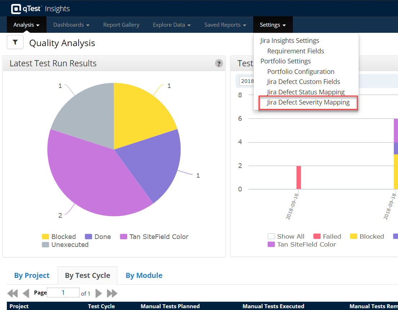Advance to next page arrow

tap(99, 293)
